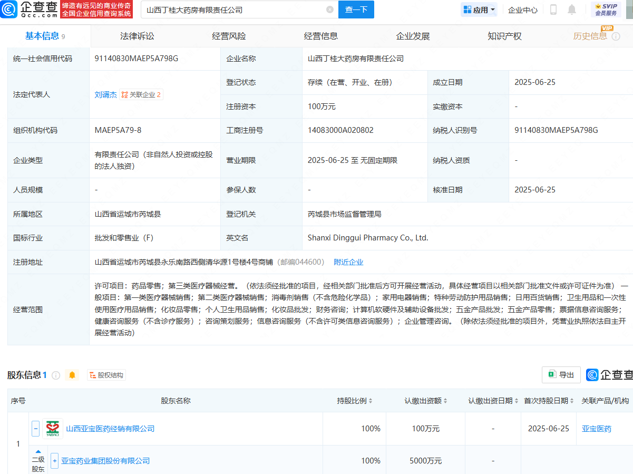Click 组织机构代码 value MAEP5A79-8
The width and height of the screenshot is (633, 474).
coord(118,130)
